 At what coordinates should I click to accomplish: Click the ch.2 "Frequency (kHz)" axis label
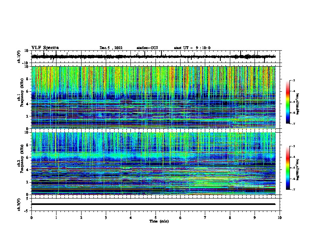(22, 159)
